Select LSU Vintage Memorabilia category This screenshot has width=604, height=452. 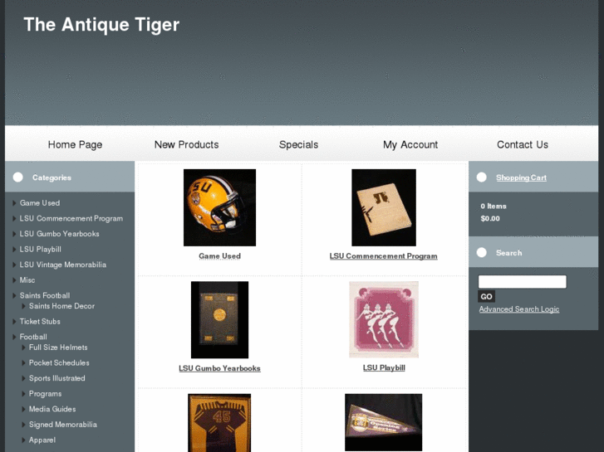pyautogui.click(x=63, y=265)
